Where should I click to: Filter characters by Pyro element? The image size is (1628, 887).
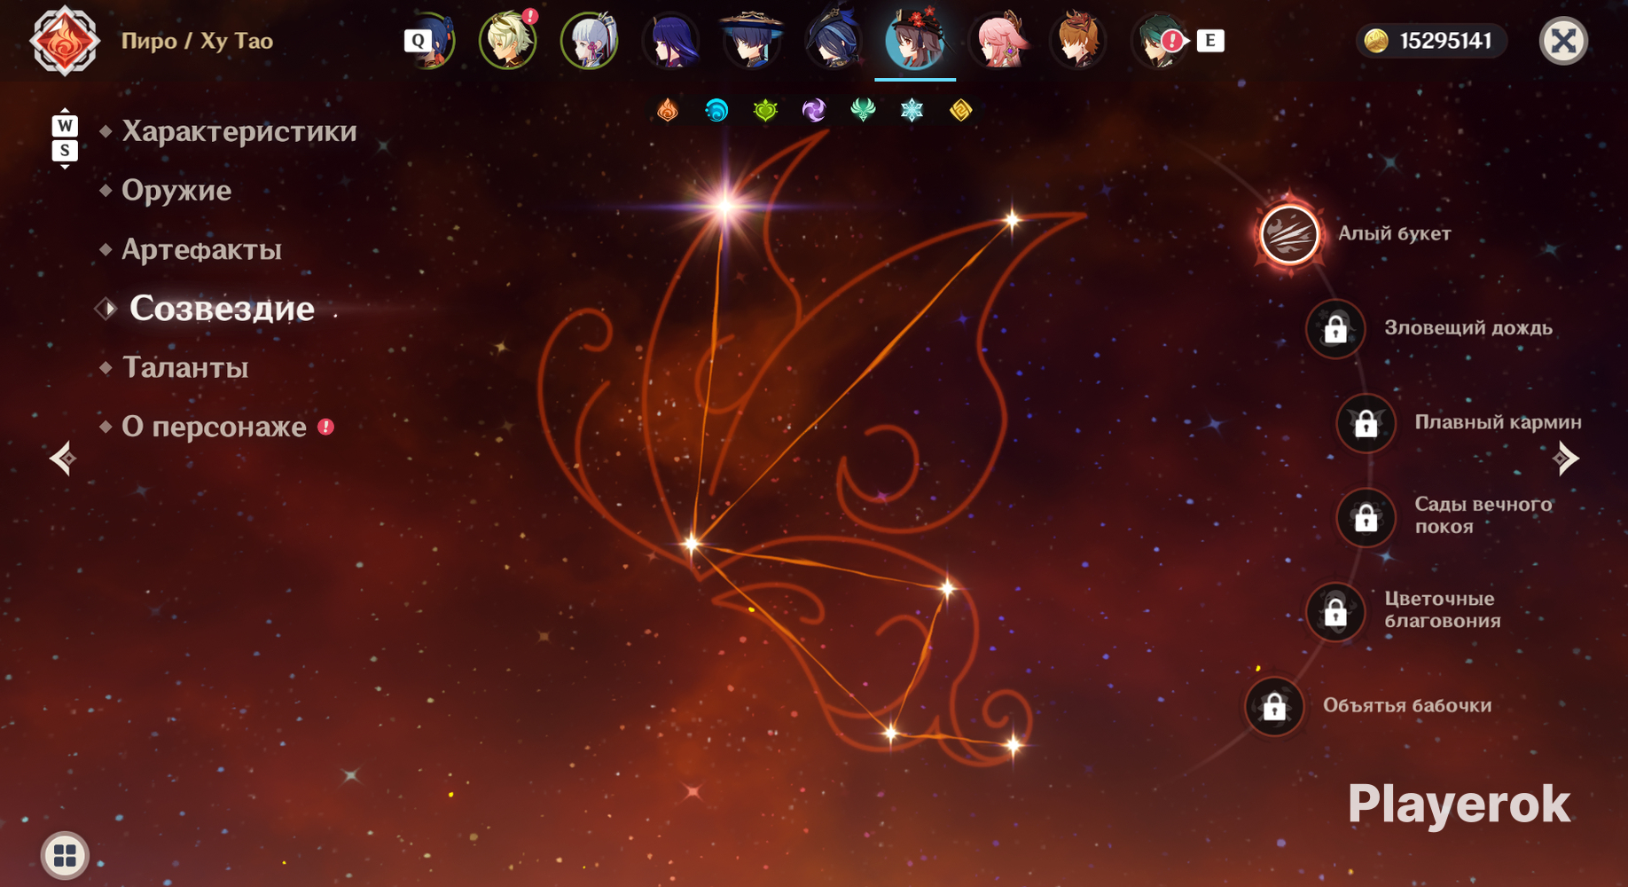[668, 110]
